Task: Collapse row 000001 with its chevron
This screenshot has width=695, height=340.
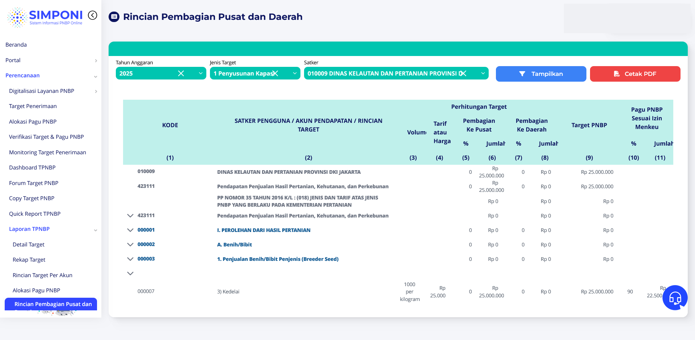Action: (130, 230)
